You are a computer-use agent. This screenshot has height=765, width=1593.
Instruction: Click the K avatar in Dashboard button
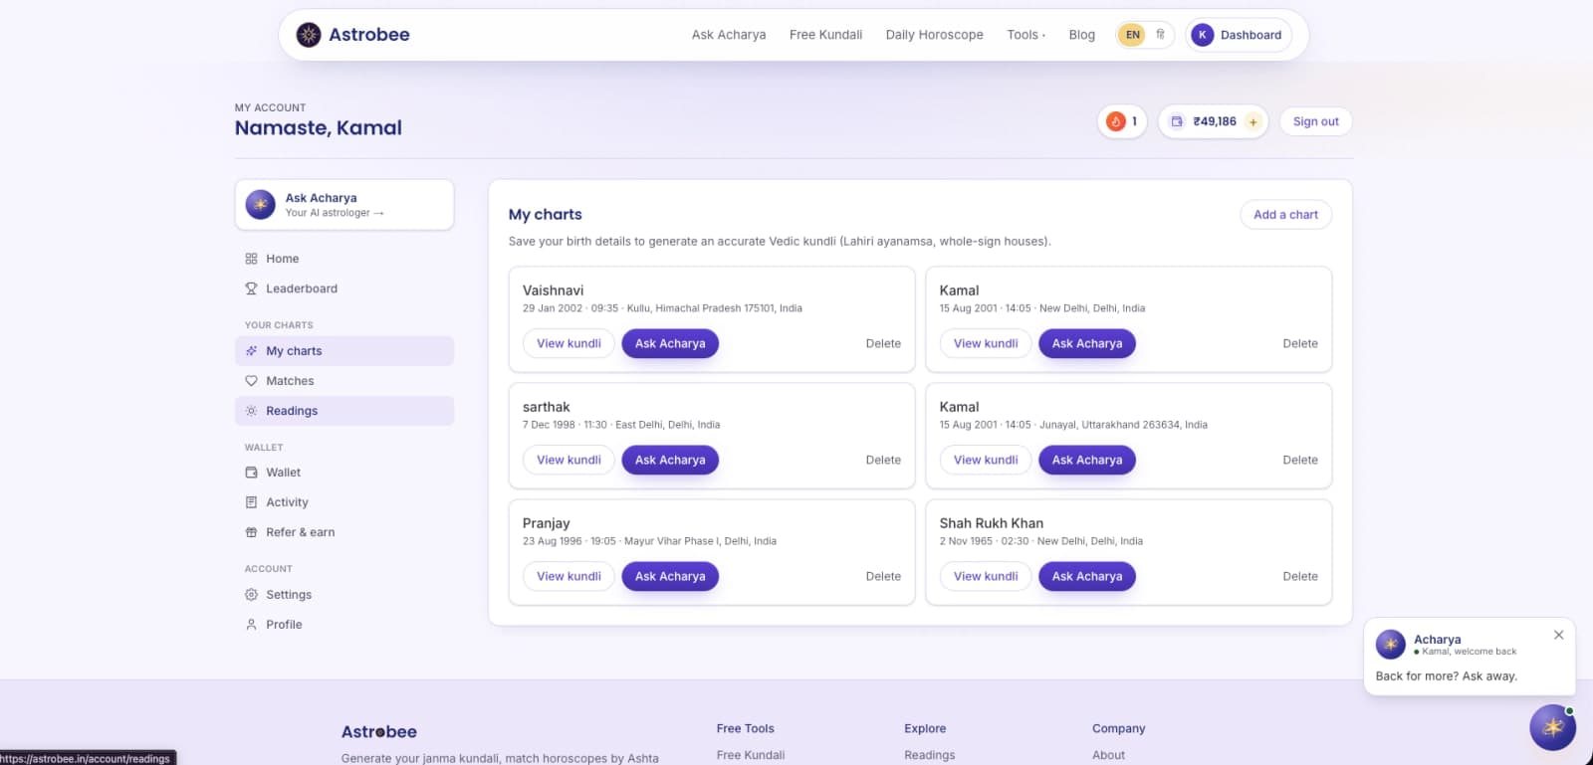coord(1203,35)
